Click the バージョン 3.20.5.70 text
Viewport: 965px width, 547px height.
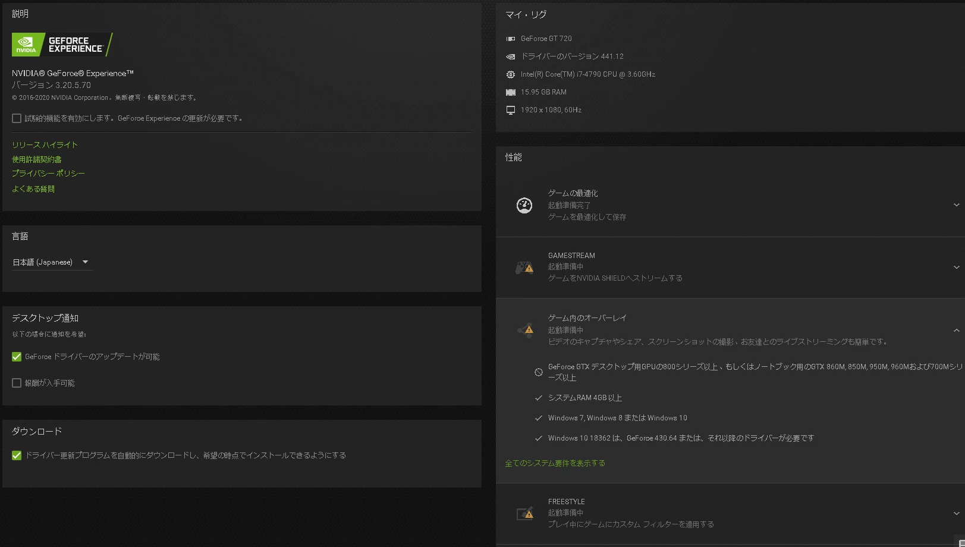click(x=51, y=85)
